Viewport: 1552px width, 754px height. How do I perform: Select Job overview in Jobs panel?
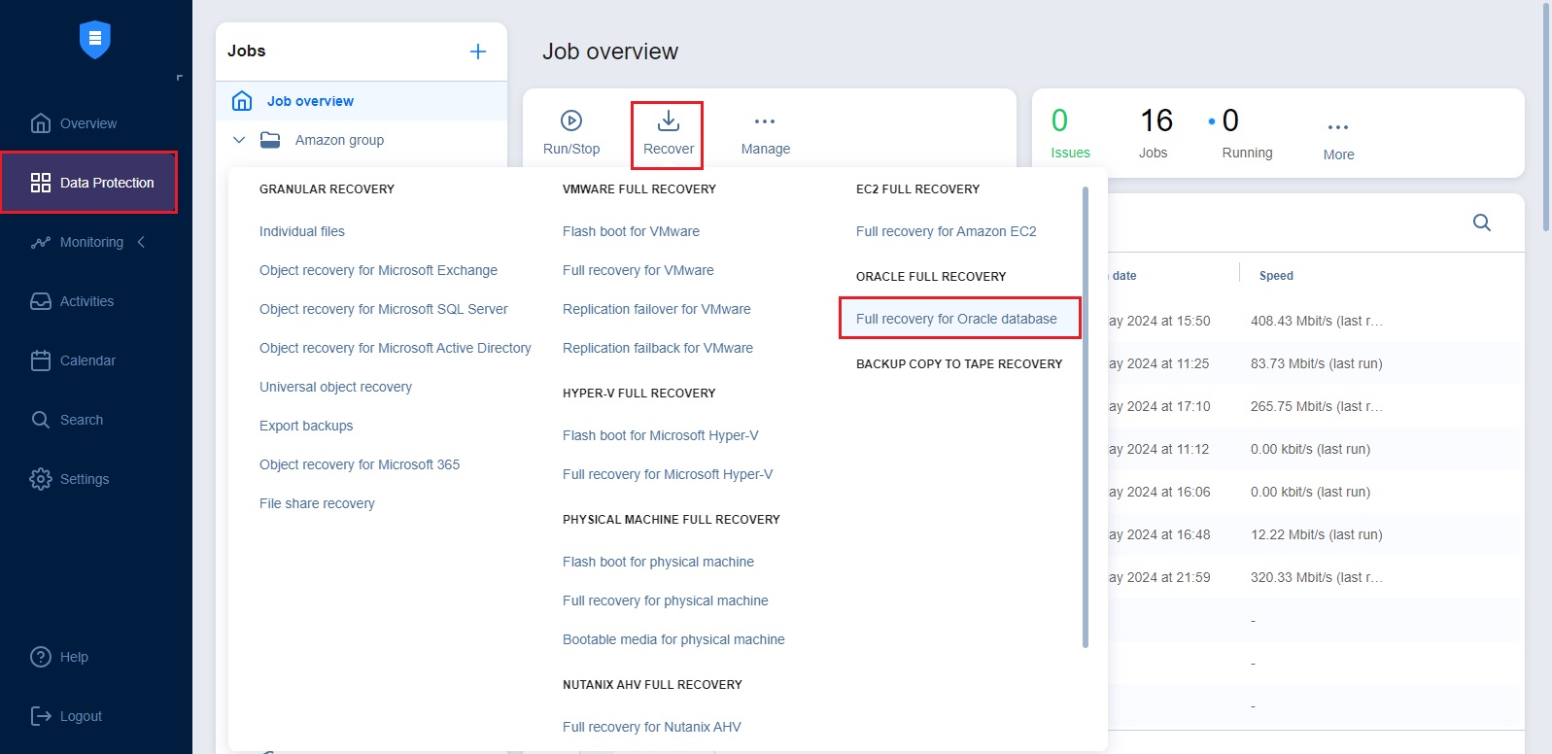coord(310,101)
